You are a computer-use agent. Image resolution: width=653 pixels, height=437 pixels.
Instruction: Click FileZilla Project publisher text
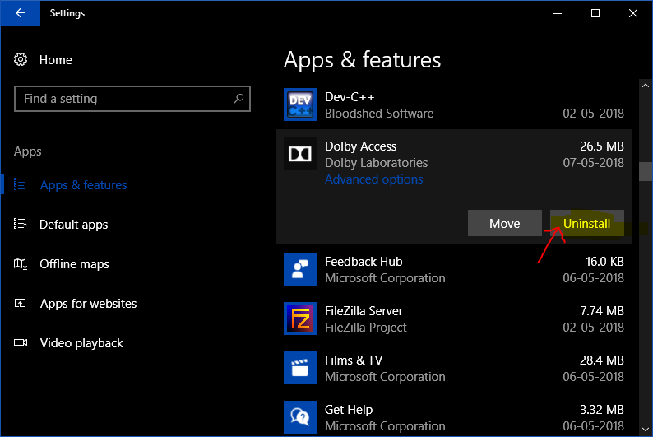point(366,328)
